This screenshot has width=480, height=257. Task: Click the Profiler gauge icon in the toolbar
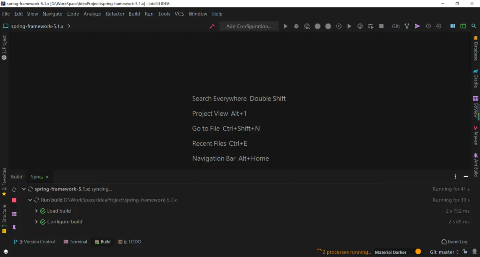tap(360, 26)
